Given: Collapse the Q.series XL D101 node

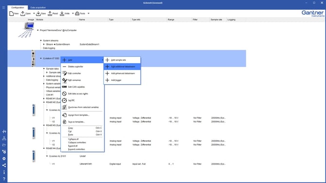Looking at the screenshot, I should click(x=47, y=156).
